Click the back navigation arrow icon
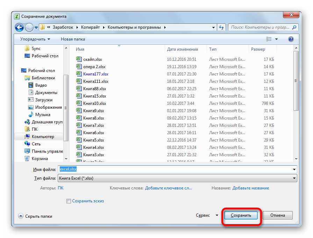 (x=20, y=27)
